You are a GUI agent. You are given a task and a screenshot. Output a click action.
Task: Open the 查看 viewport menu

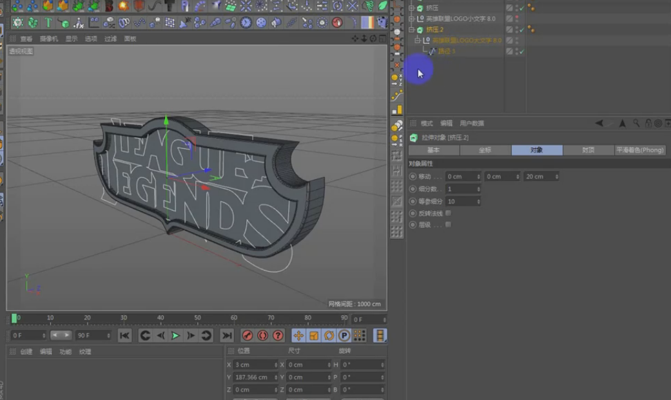point(26,39)
